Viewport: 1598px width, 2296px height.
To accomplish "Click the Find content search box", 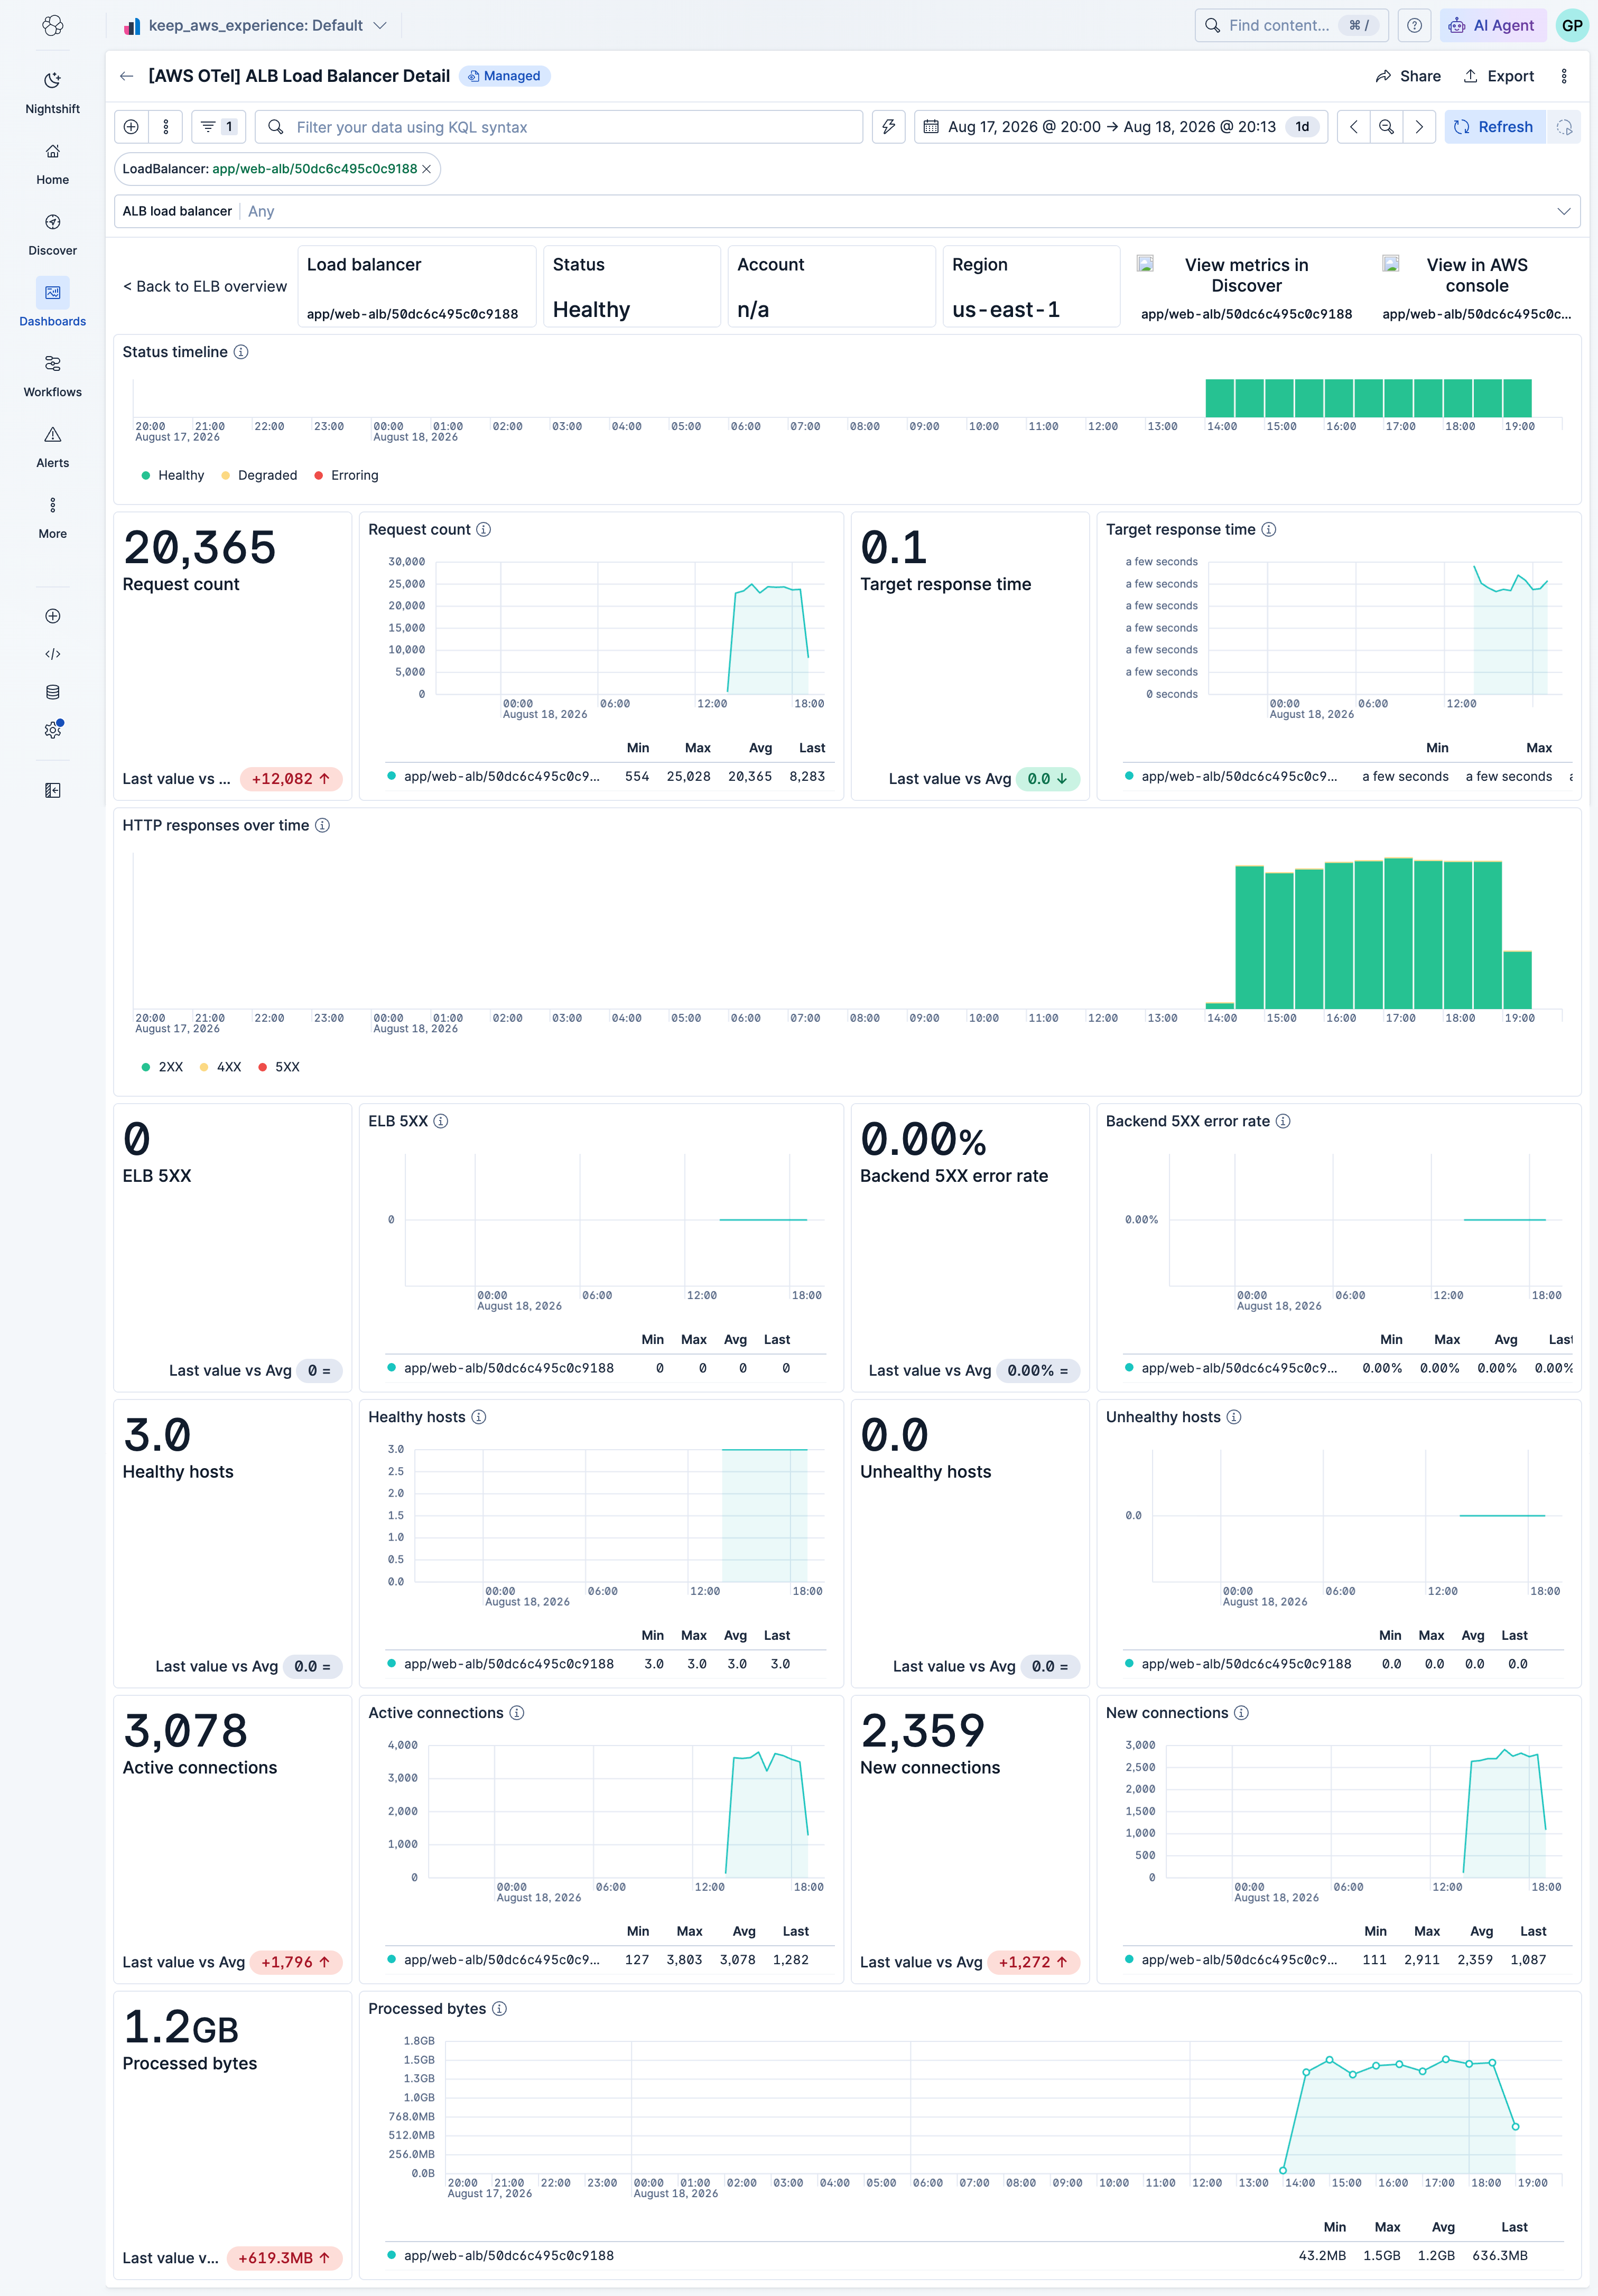I will click(x=1291, y=25).
